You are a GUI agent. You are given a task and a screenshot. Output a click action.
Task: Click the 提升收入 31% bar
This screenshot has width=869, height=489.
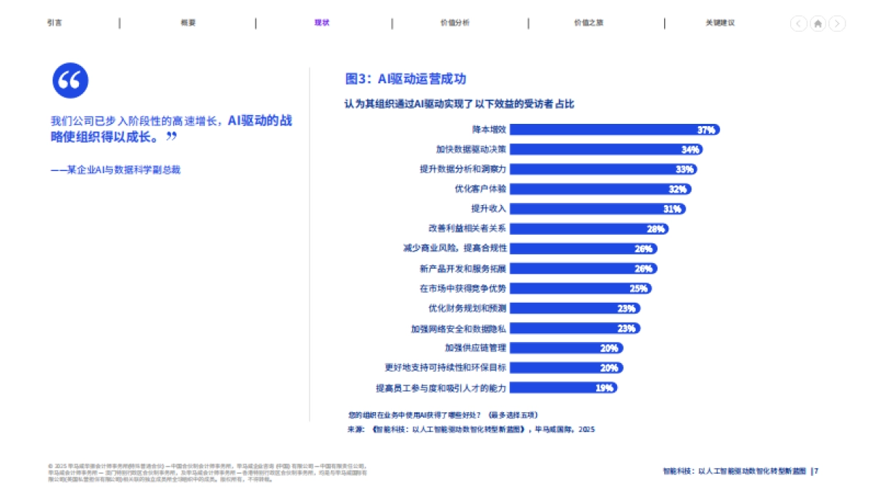[x=597, y=209]
